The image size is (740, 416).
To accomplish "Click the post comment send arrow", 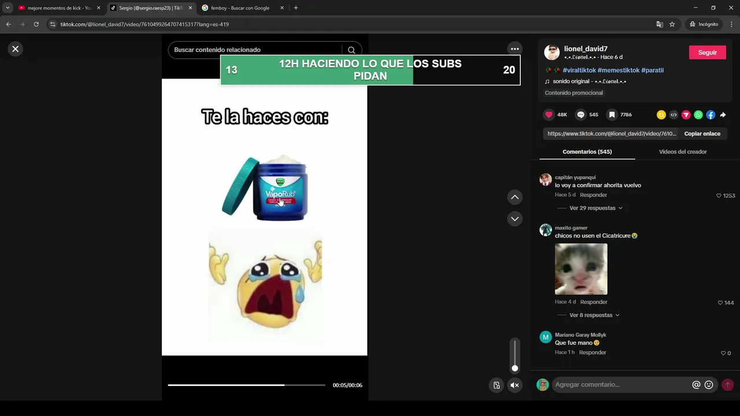I will pos(727,385).
